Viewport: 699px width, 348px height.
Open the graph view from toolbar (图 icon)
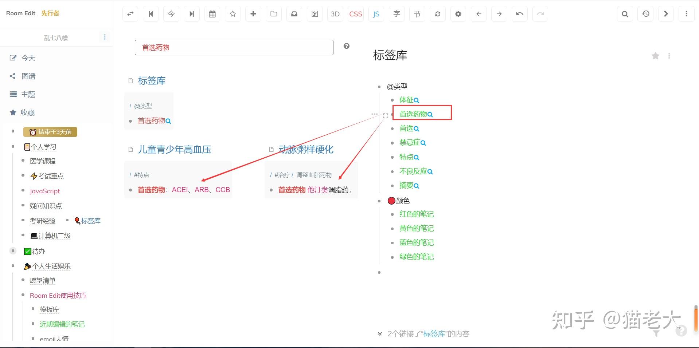pos(314,14)
